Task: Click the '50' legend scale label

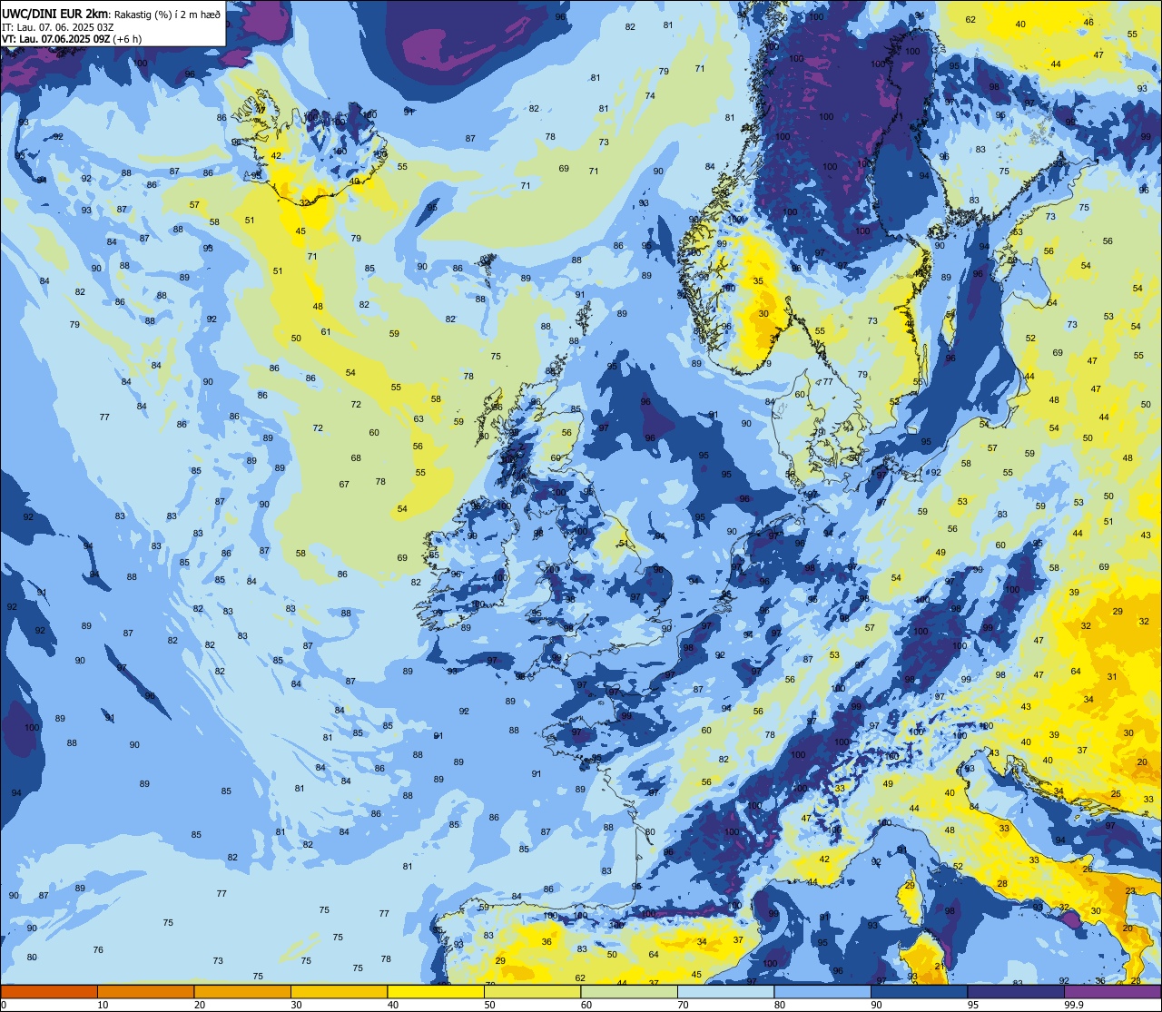Action: coord(489,1005)
